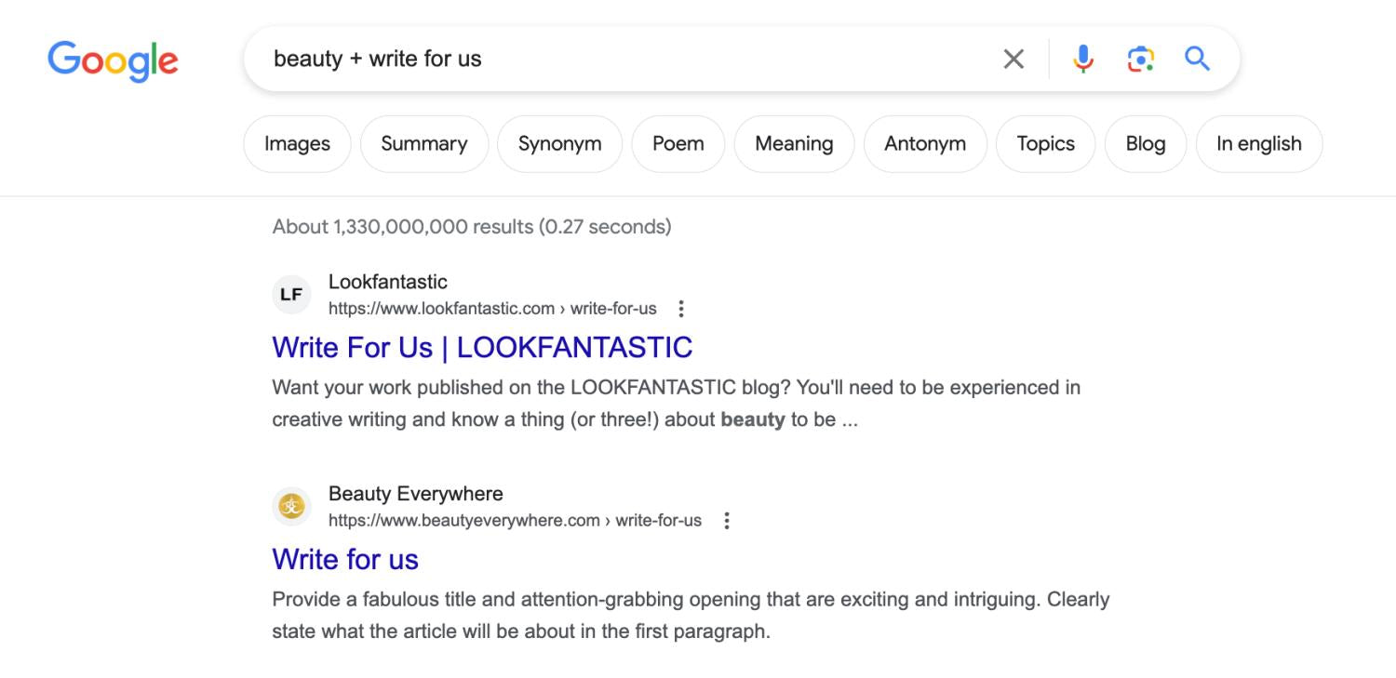Click the Google logo
Image resolution: width=1396 pixels, height=678 pixels.
coord(113,60)
